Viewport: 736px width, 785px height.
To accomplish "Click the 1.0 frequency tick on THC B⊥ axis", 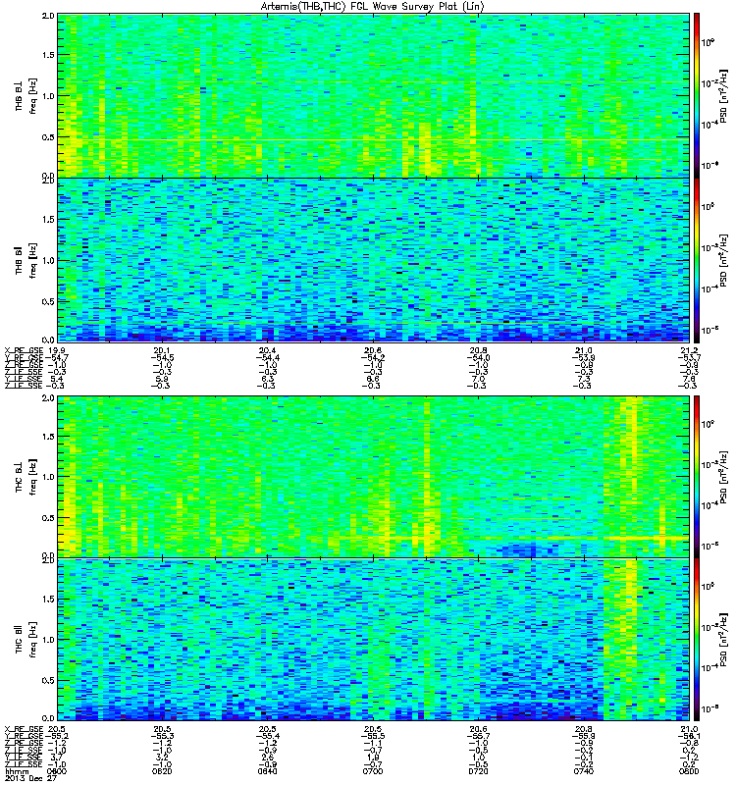I will pyautogui.click(x=48, y=477).
